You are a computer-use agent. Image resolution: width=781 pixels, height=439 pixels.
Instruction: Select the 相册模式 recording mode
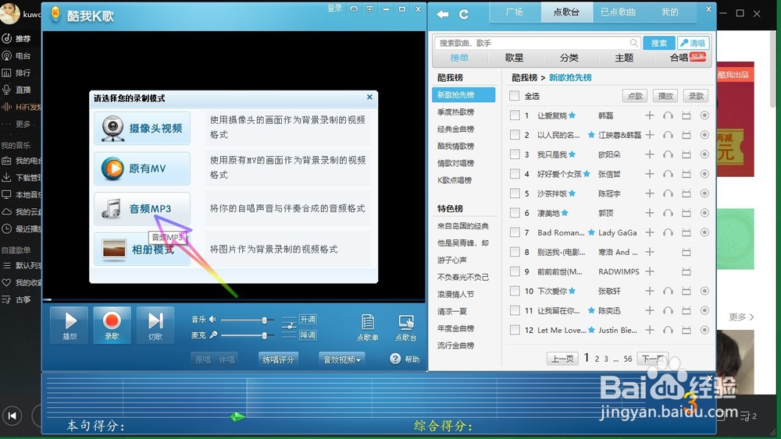(142, 249)
